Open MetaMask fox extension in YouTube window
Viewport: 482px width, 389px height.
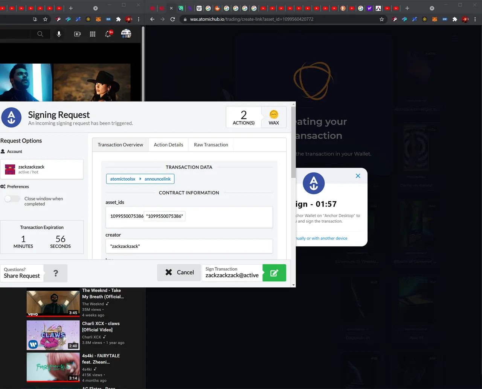(x=98, y=19)
